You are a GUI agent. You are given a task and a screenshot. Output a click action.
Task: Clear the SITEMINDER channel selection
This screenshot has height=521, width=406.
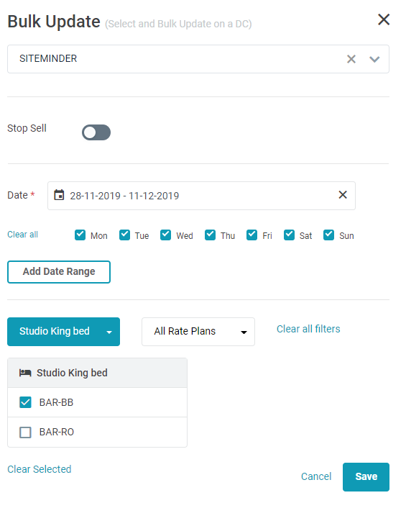coord(351,59)
